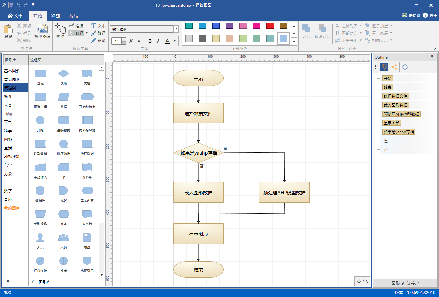This screenshot has height=297, width=439.
Task: Collapse the ribbon with chevron
Action: tap(435, 49)
